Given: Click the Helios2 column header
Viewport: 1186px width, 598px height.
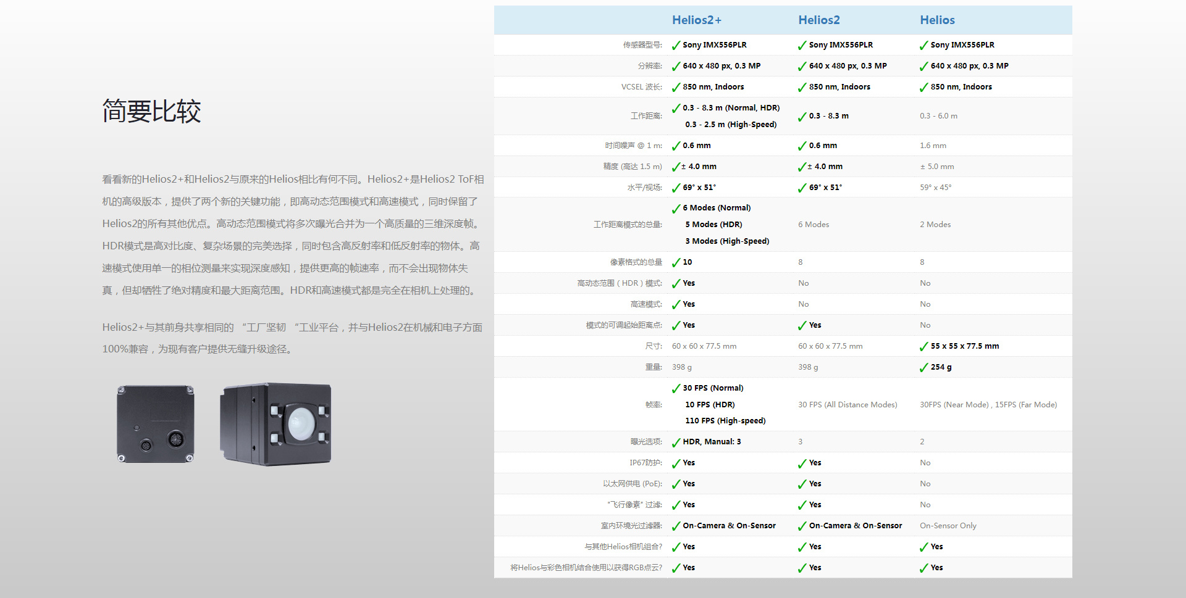Looking at the screenshot, I should click(x=818, y=20).
